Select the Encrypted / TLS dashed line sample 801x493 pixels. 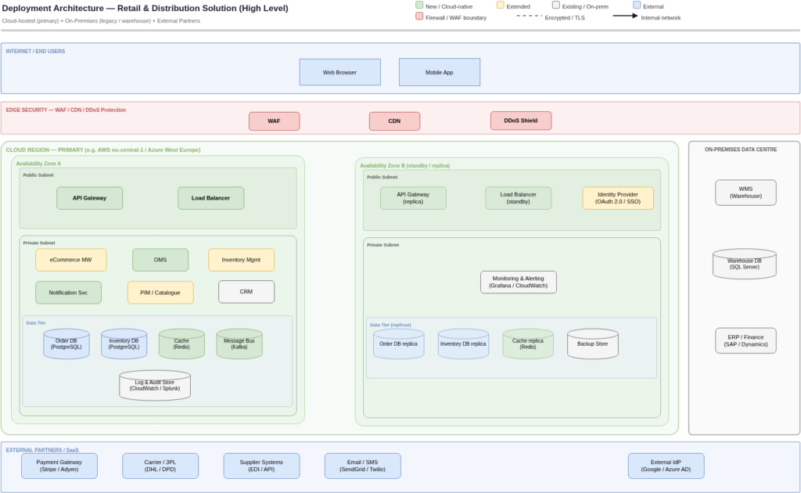pos(530,17)
